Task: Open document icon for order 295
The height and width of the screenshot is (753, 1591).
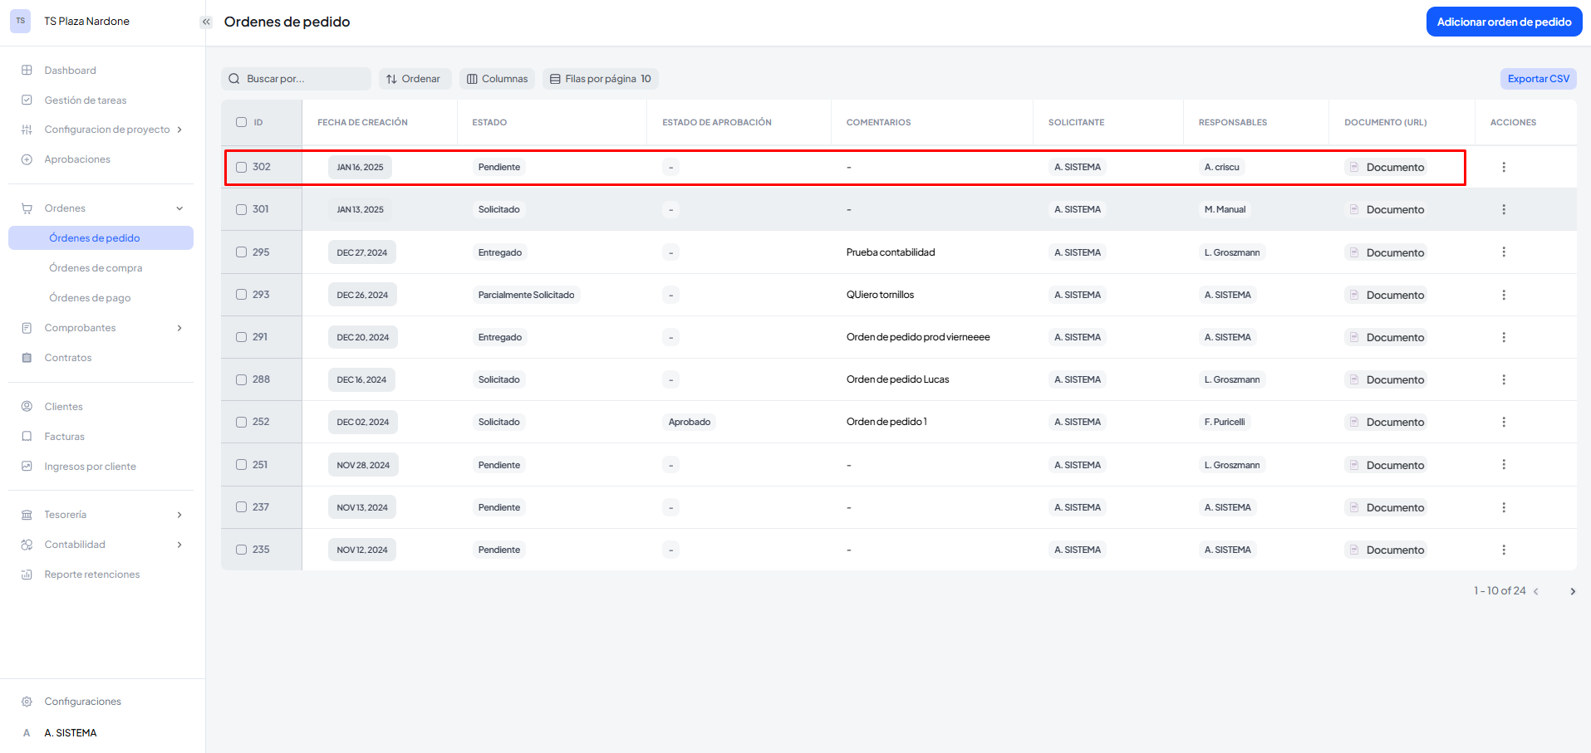Action: 1353,252
